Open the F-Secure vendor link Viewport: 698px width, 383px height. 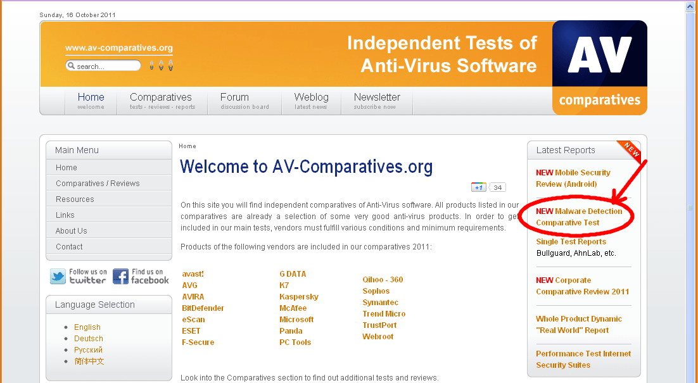pos(198,342)
